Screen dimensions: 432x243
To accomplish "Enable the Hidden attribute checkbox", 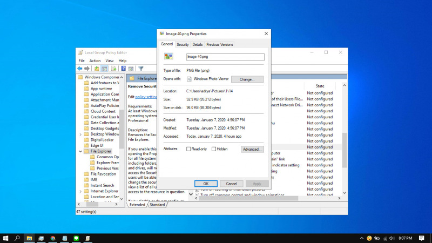I will (x=214, y=149).
